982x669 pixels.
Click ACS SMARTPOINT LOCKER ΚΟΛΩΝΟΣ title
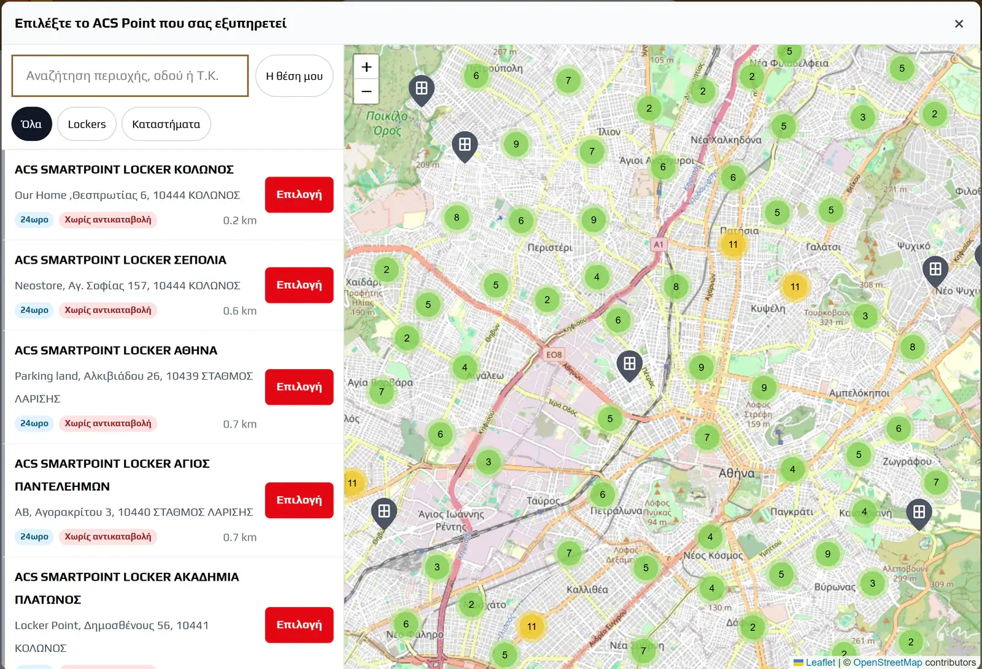124,169
